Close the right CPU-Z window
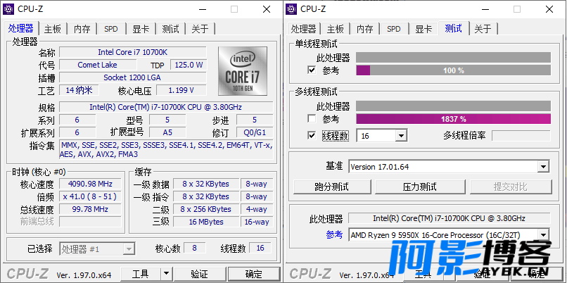567x283 pixels. point(549,9)
